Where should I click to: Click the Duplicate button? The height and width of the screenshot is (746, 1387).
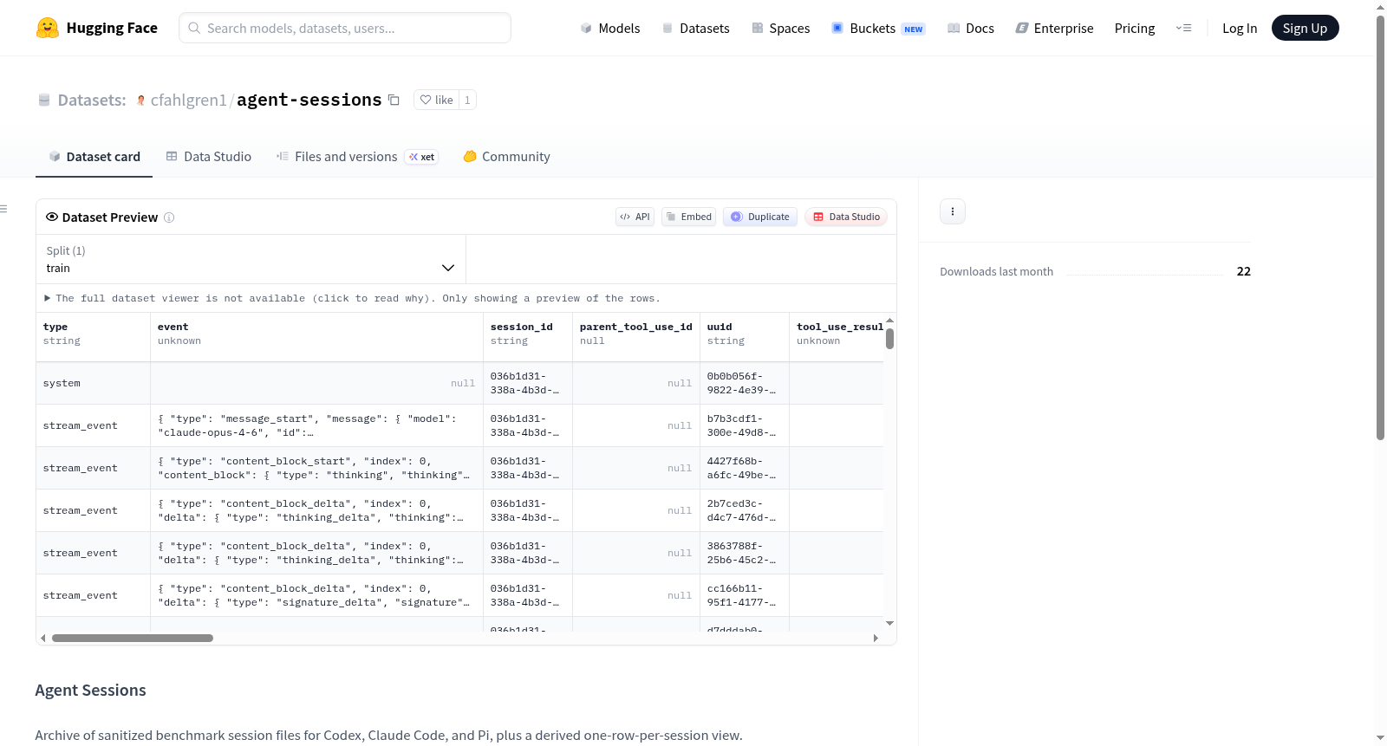pyautogui.click(x=760, y=217)
